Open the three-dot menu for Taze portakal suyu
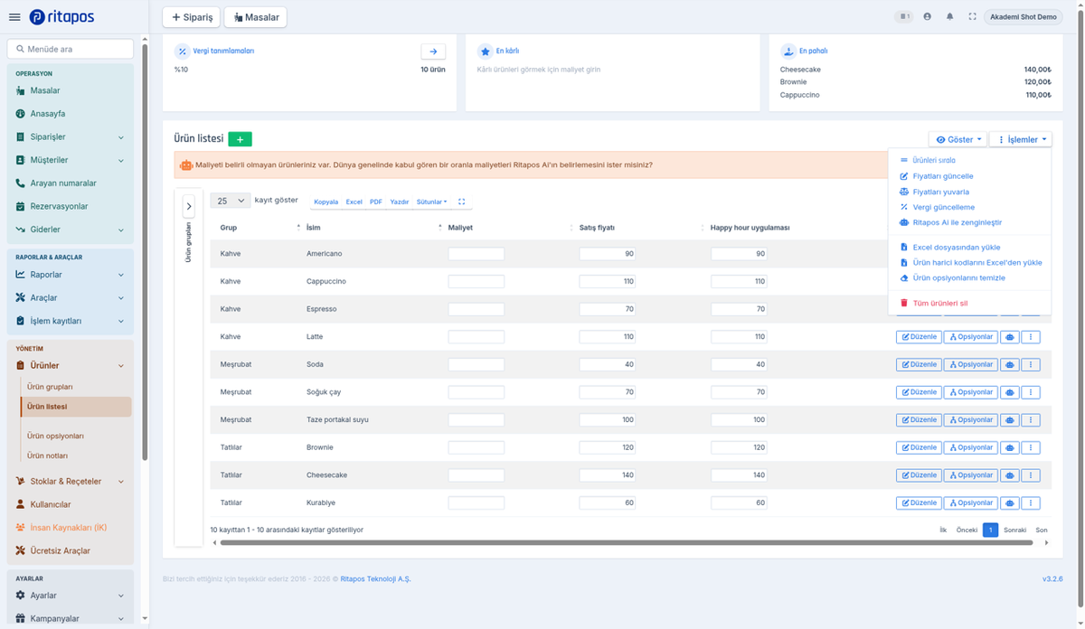Image resolution: width=1085 pixels, height=629 pixels. (1031, 420)
